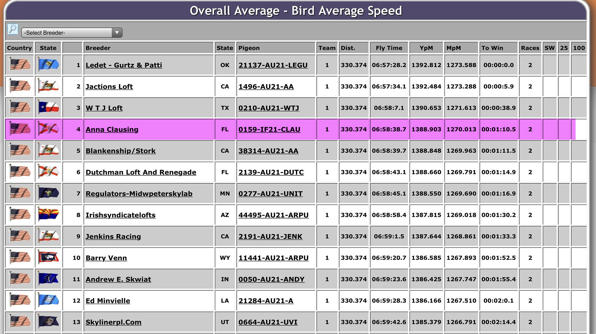Click the To Win column header
This screenshot has height=334, width=596.
[x=492, y=48]
